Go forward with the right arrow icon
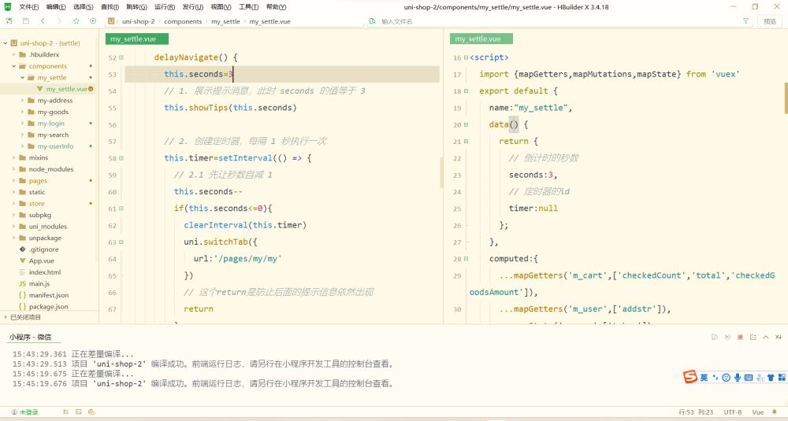 [x=59, y=21]
